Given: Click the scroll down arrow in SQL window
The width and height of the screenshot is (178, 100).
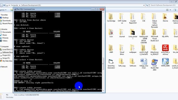Looking at the screenshot, I should pyautogui.click(x=103, y=91).
